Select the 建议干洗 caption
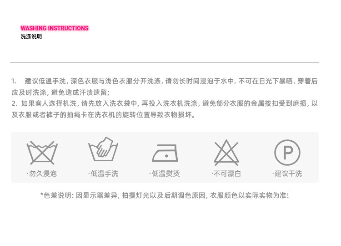Image resolution: width=341 pixels, height=246 pixels. (287, 174)
